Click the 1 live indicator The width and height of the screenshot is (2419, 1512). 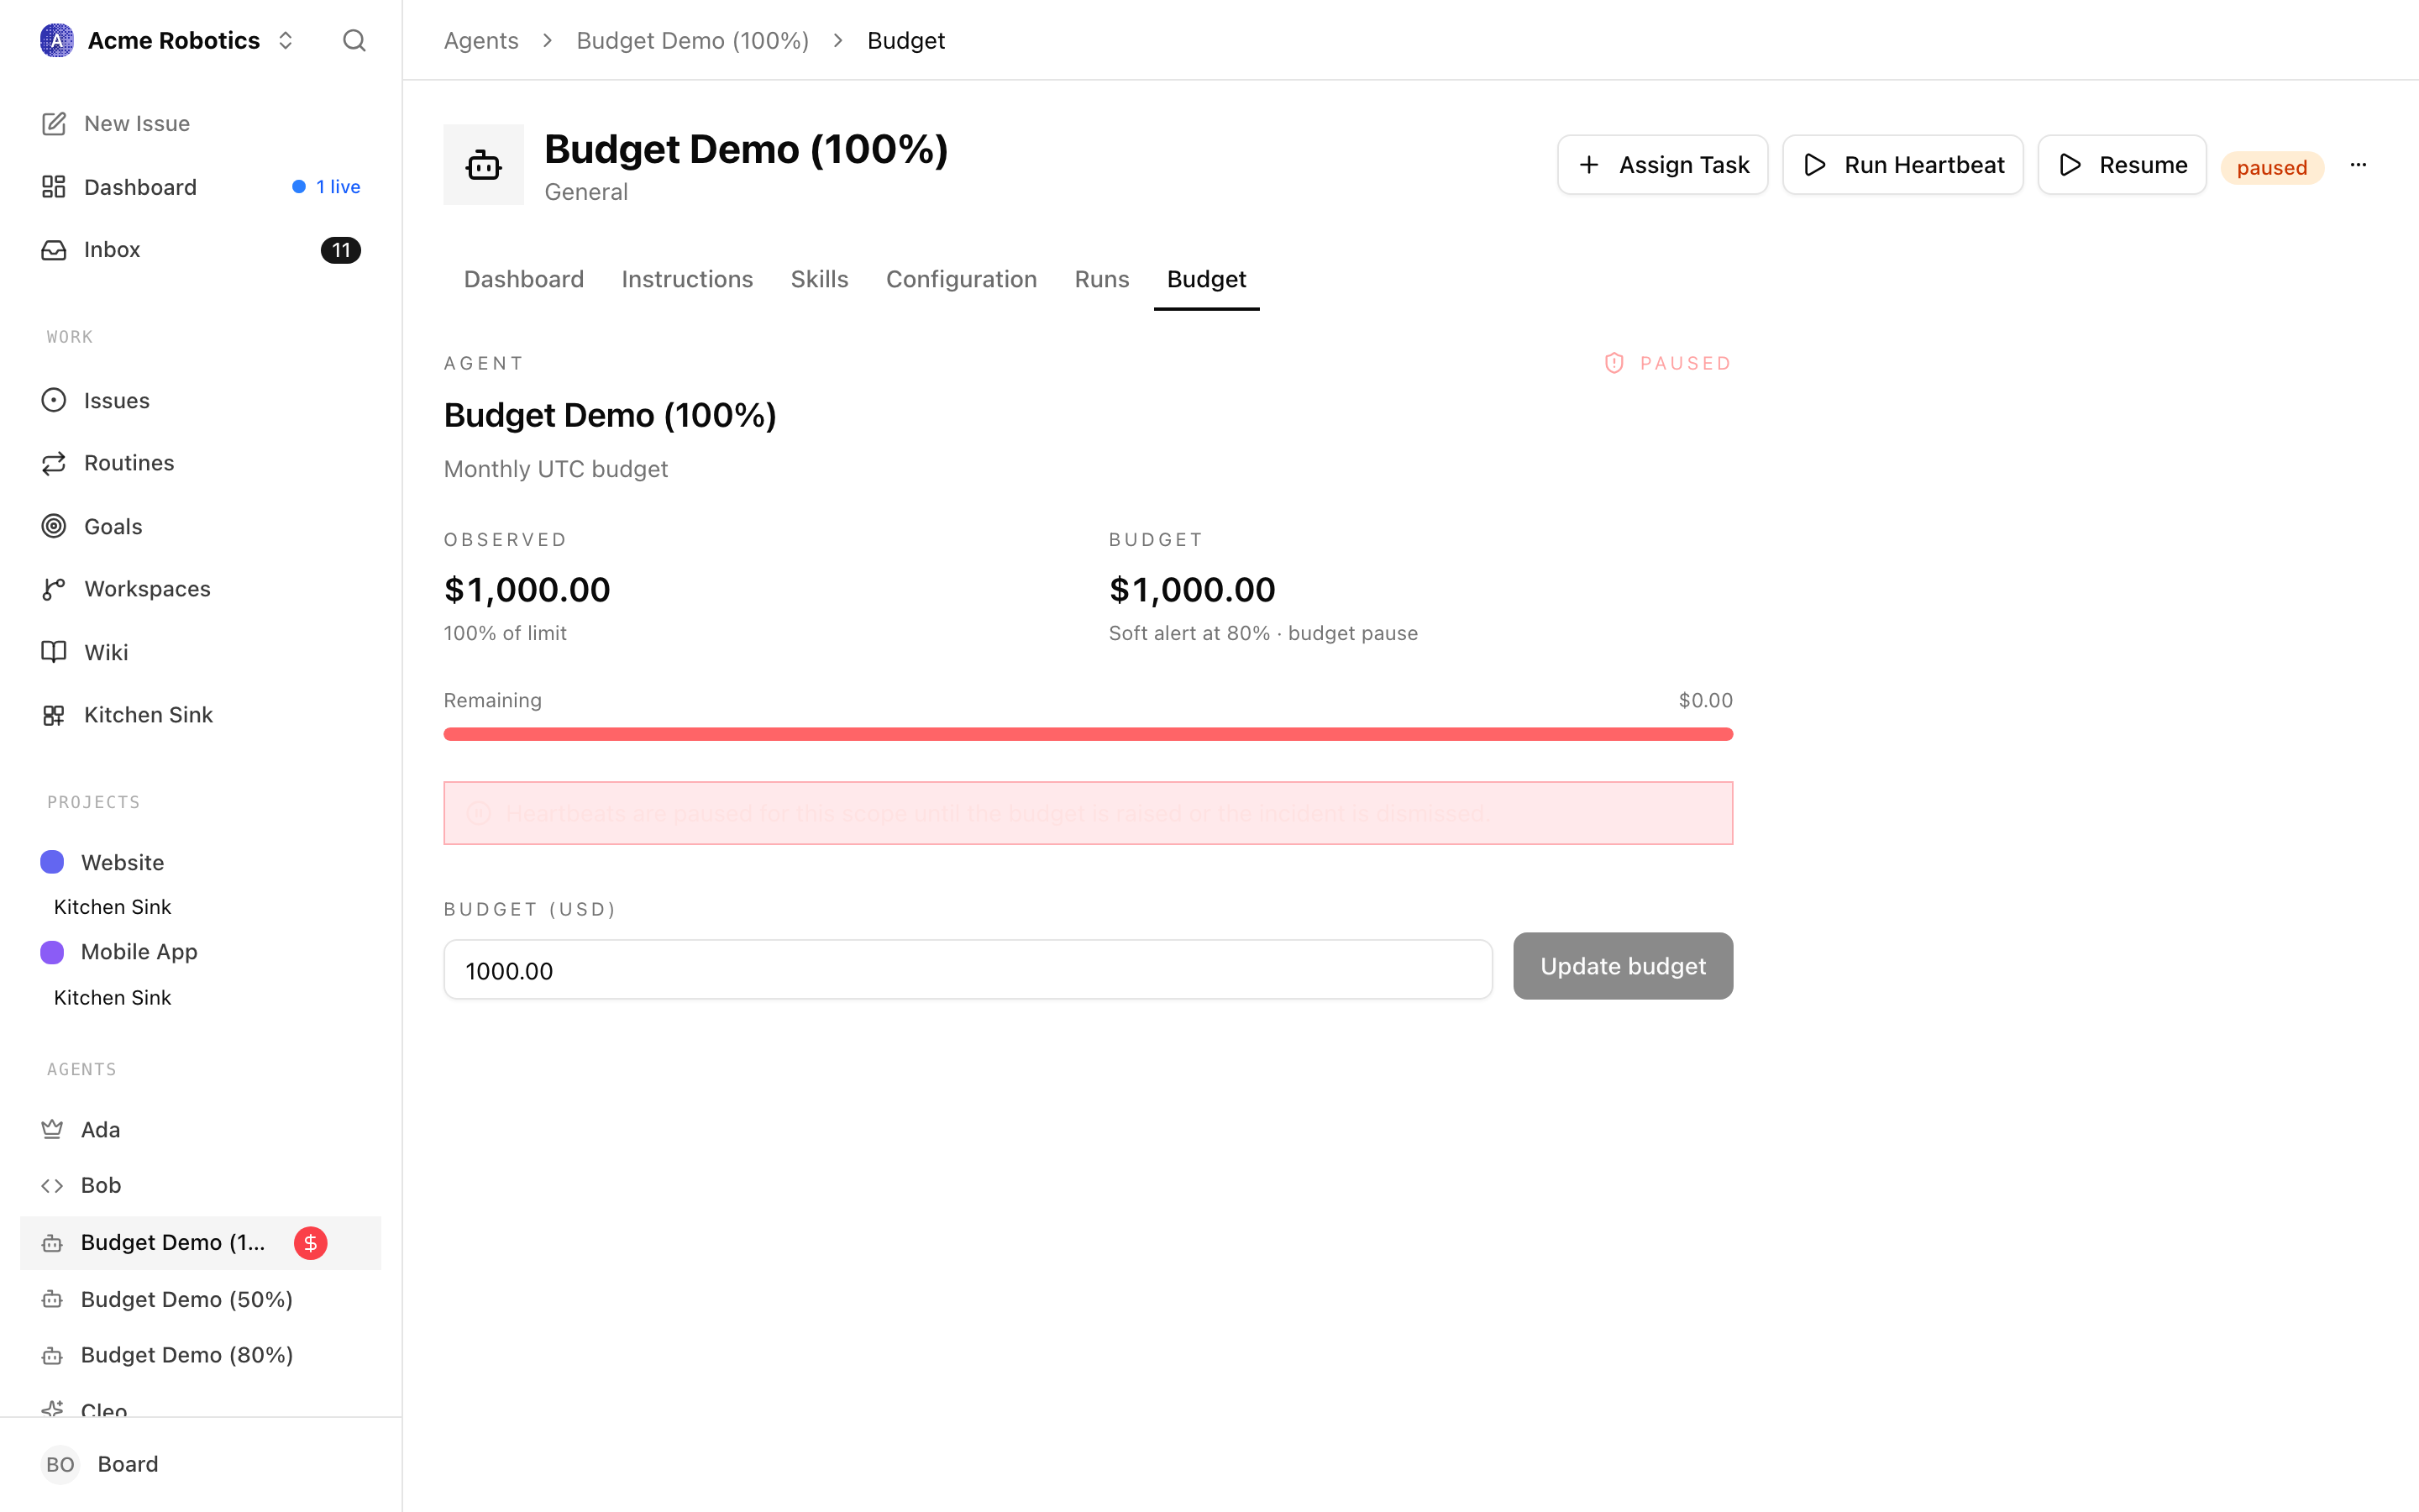tap(327, 187)
